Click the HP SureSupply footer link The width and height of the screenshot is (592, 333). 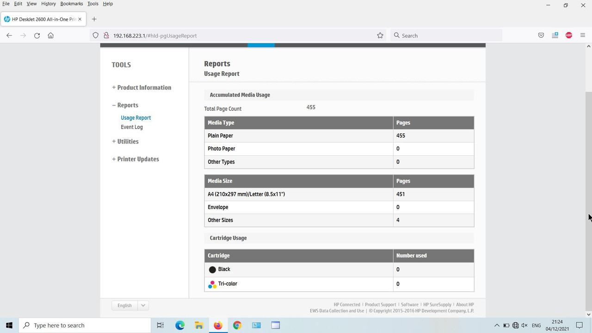[x=437, y=304]
